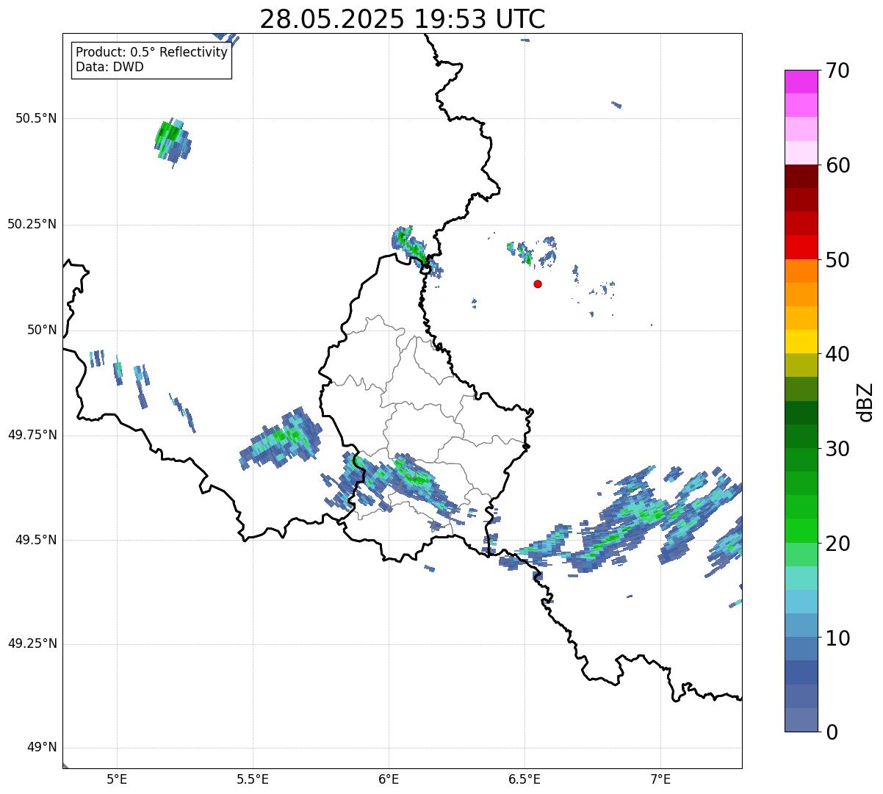Screen dimensions: 883x794
Task: Click the 49°N latitude label
Action: 42,748
